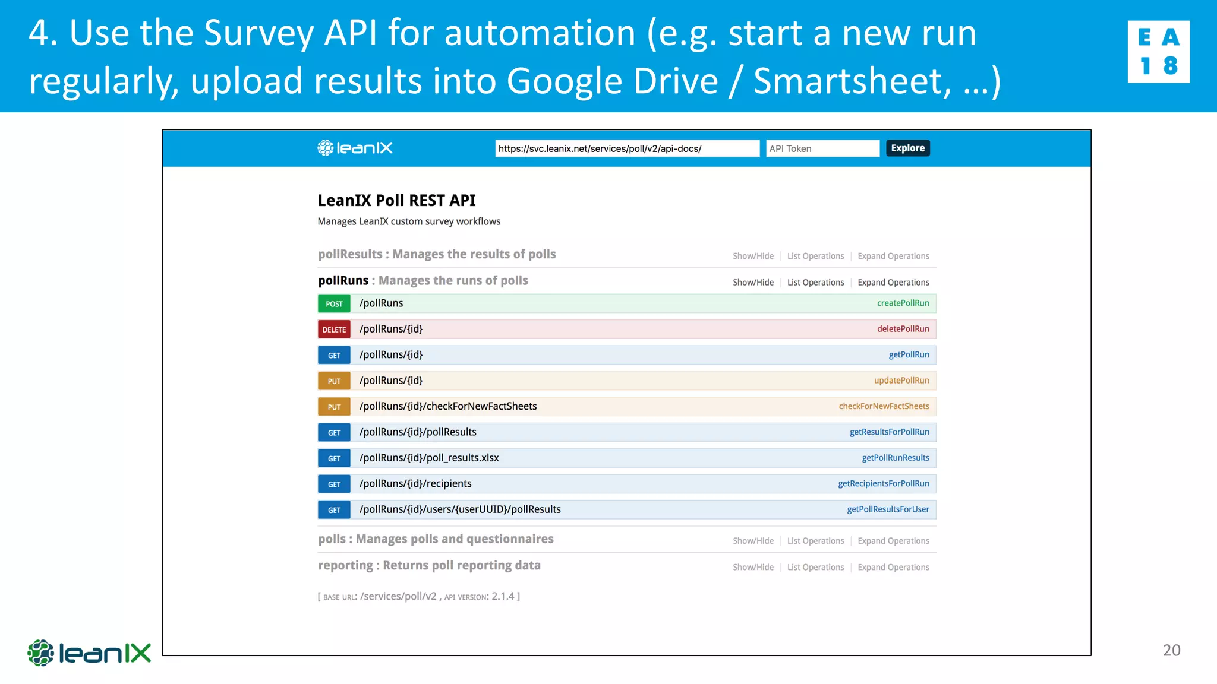This screenshot has width=1217, height=684.
Task: Expand the polls section heading
Action: (436, 539)
